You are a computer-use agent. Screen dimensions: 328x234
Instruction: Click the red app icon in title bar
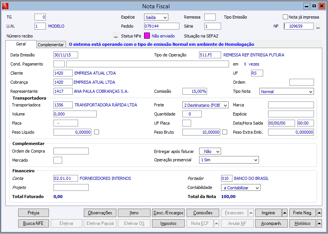click(x=5, y=6)
